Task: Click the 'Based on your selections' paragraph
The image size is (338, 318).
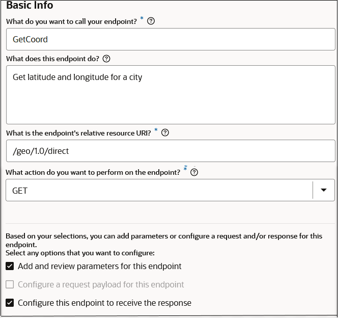Action: click(x=163, y=240)
